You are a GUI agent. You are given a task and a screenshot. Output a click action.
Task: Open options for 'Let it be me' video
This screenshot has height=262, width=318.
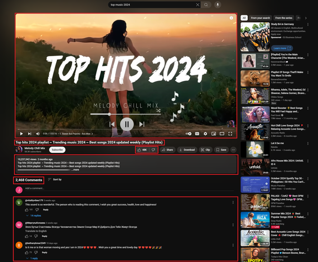(308, 143)
